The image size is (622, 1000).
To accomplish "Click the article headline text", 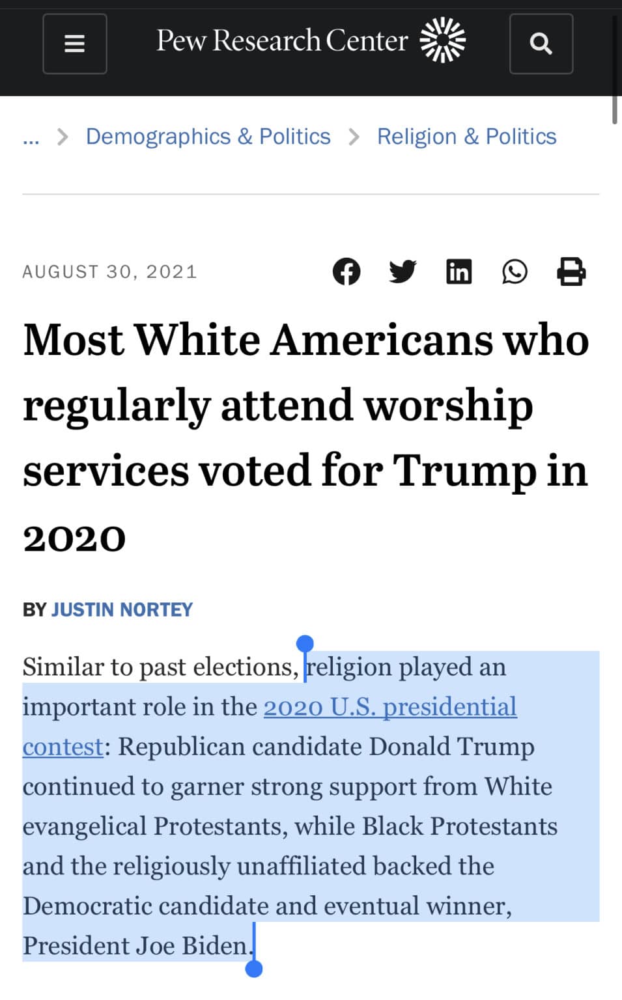I will click(306, 437).
